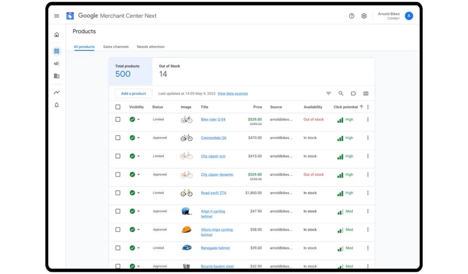This screenshot has width=468, height=274.
Task: Open visibility dropdown for City zipper eco
Action: (x=138, y=156)
